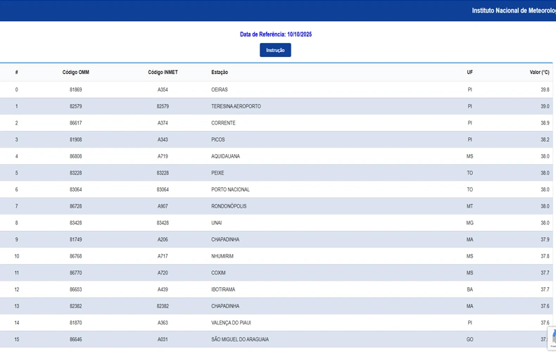The width and height of the screenshot is (556, 352).
Task: Click the VALENÇA DO PIAUI station name
Action: point(233,323)
